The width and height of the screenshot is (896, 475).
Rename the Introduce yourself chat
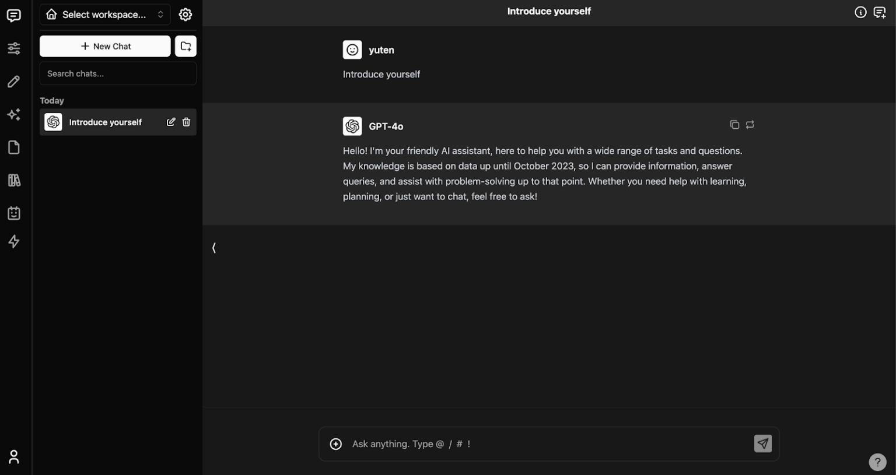(171, 122)
